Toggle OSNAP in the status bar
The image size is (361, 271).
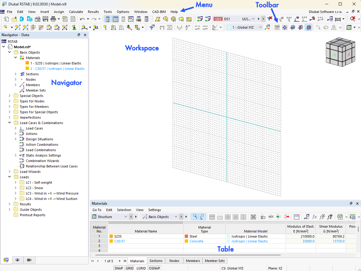tap(154, 268)
